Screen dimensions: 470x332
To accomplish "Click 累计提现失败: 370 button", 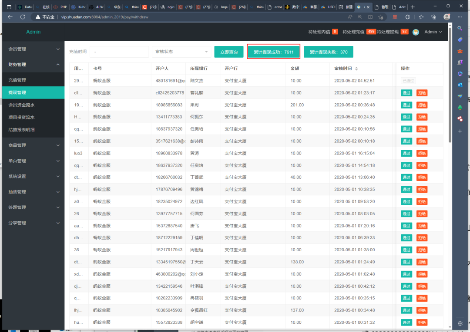I will (329, 52).
